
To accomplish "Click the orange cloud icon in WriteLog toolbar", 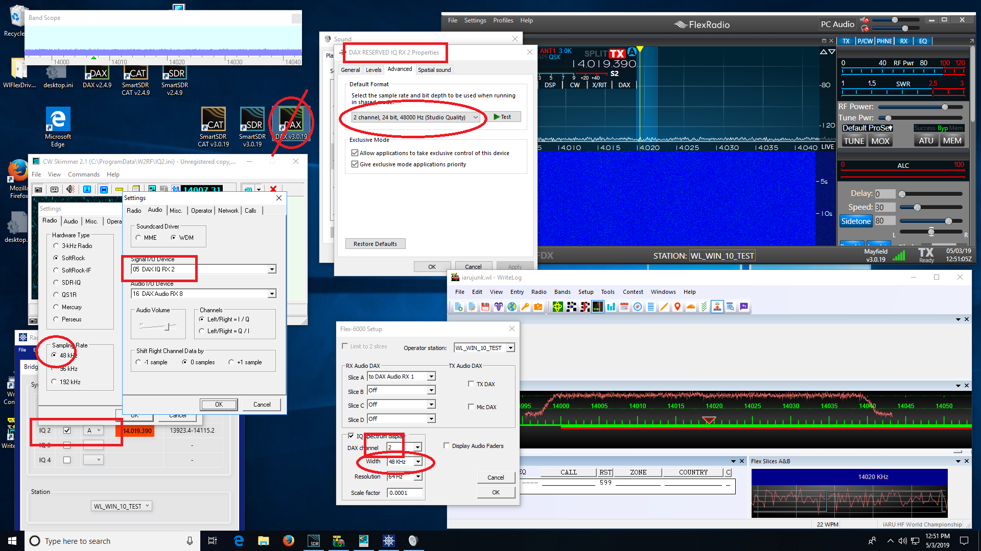I will 691,307.
